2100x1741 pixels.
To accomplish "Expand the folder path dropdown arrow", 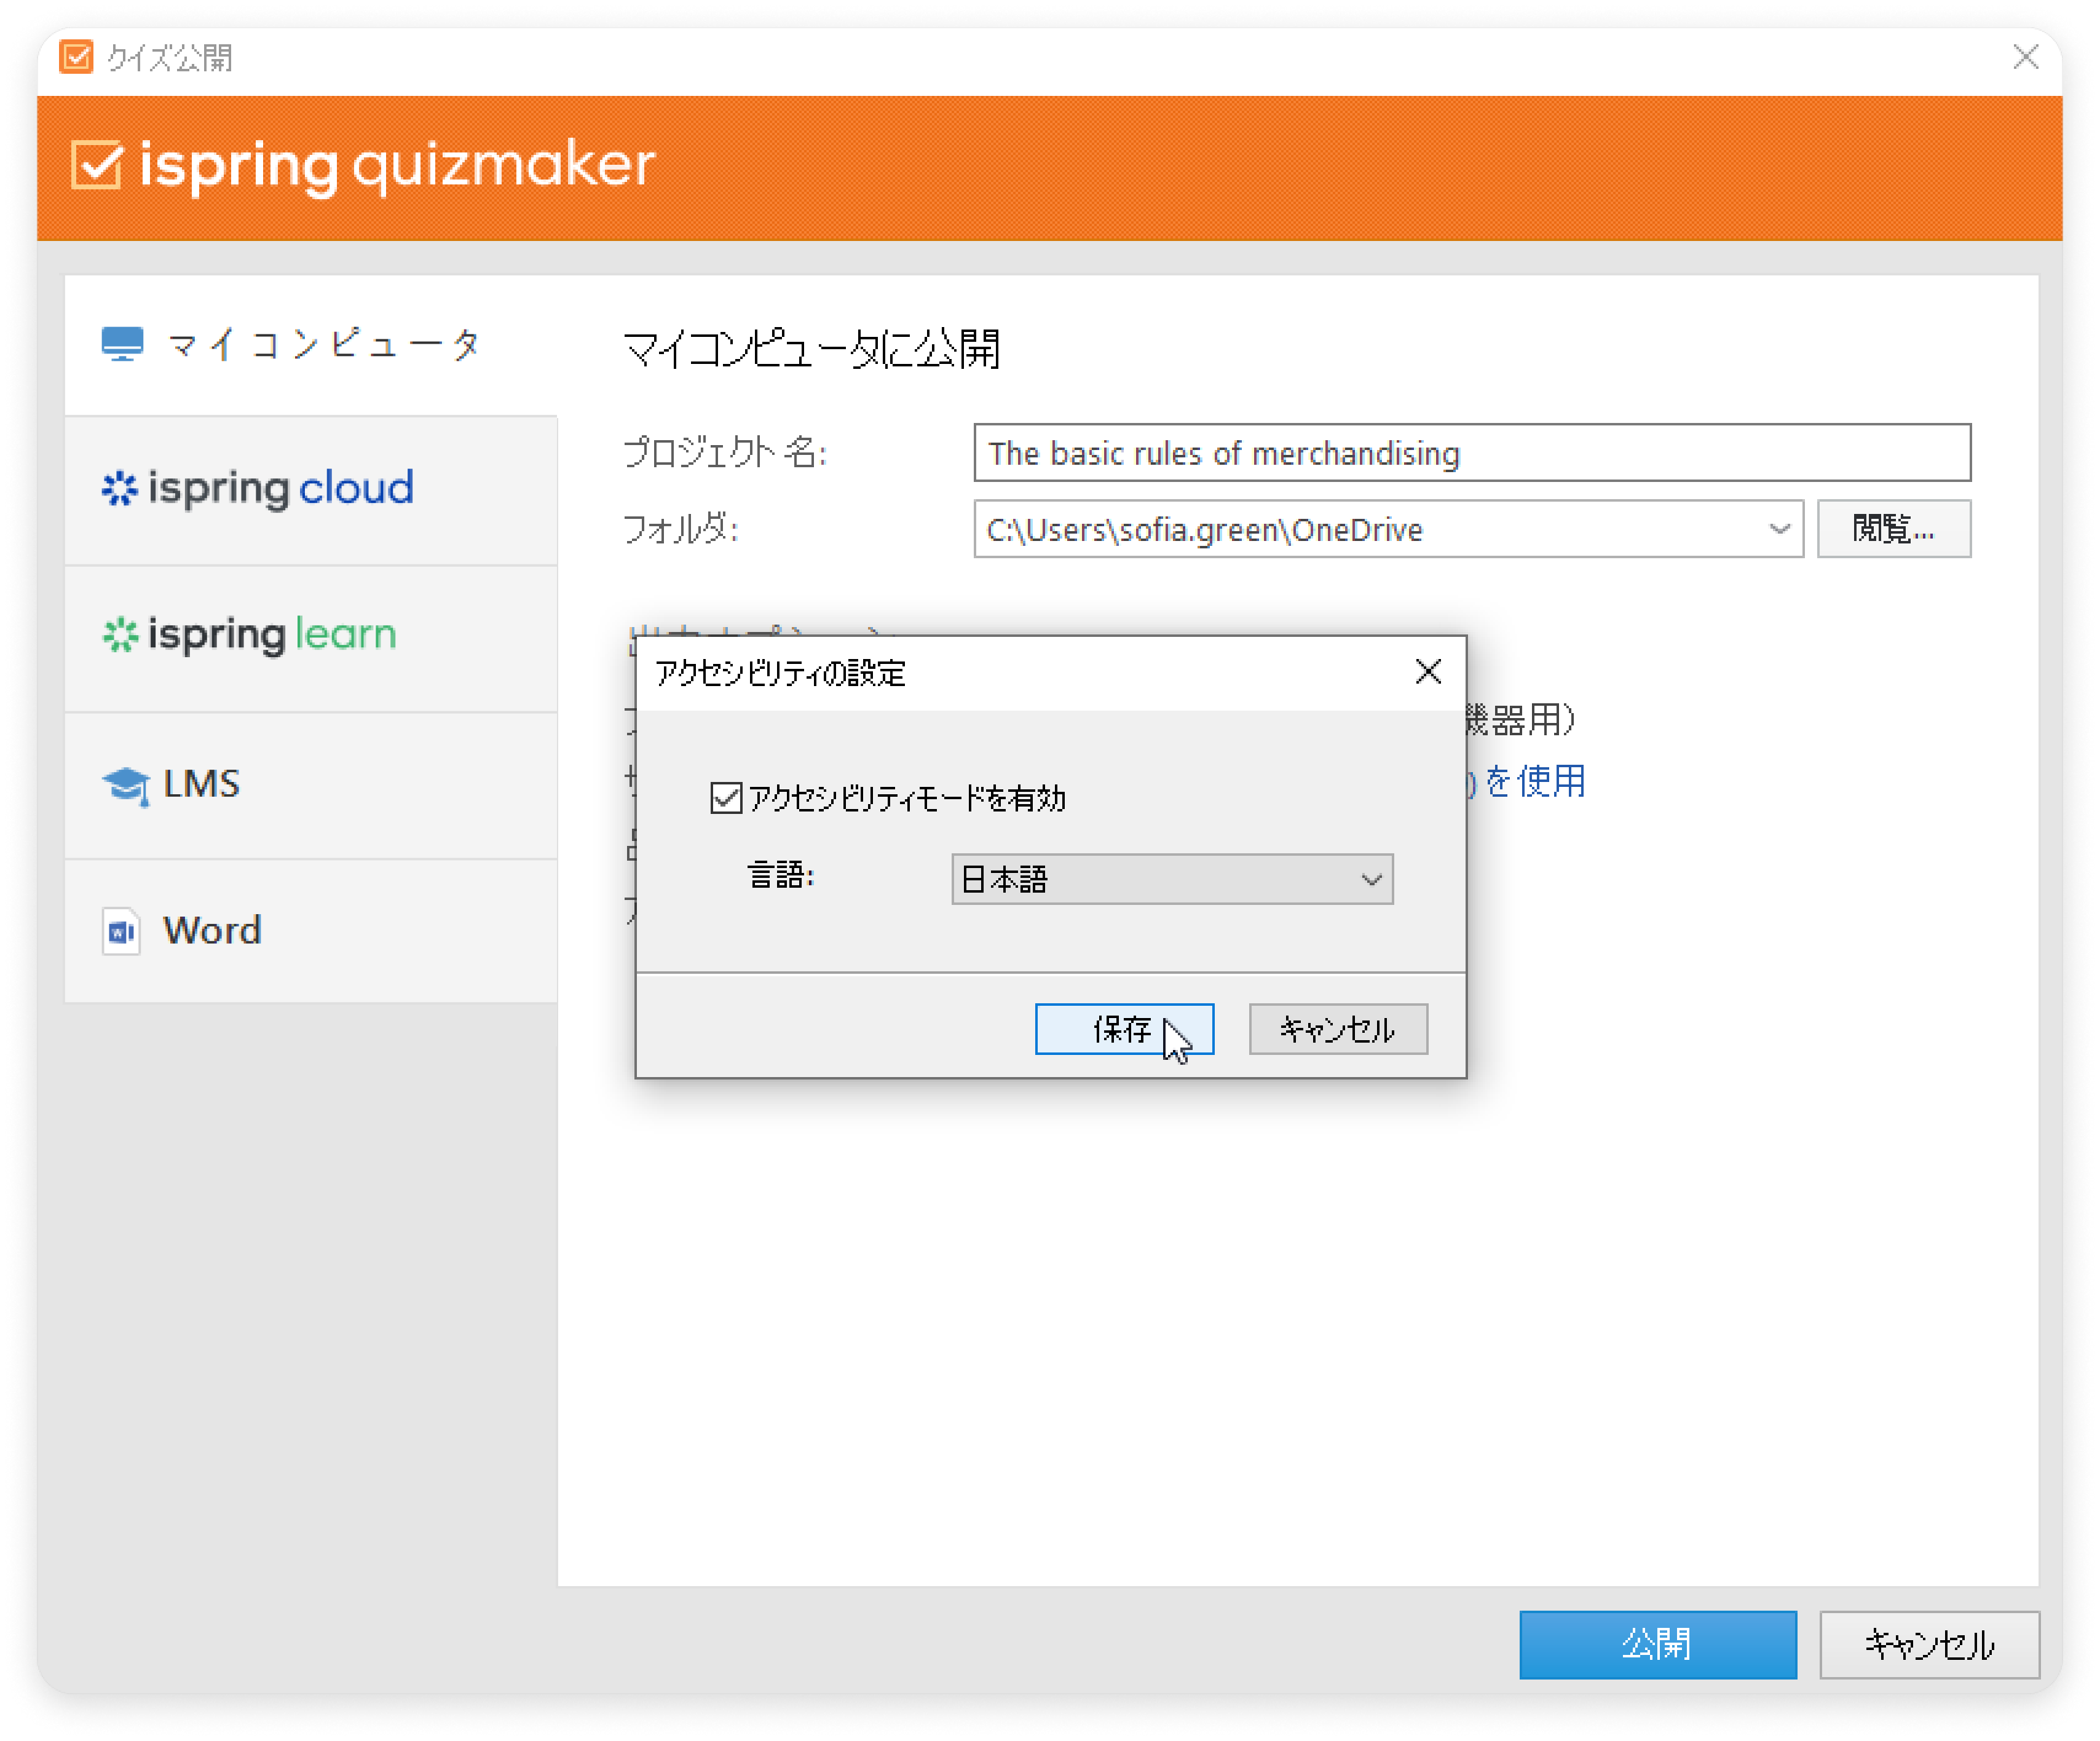I will click(1778, 529).
